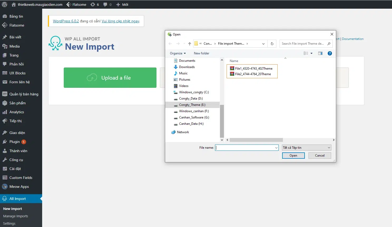Click the WordPress logo in admin bar
The width and height of the screenshot is (392, 227).
[4, 4]
